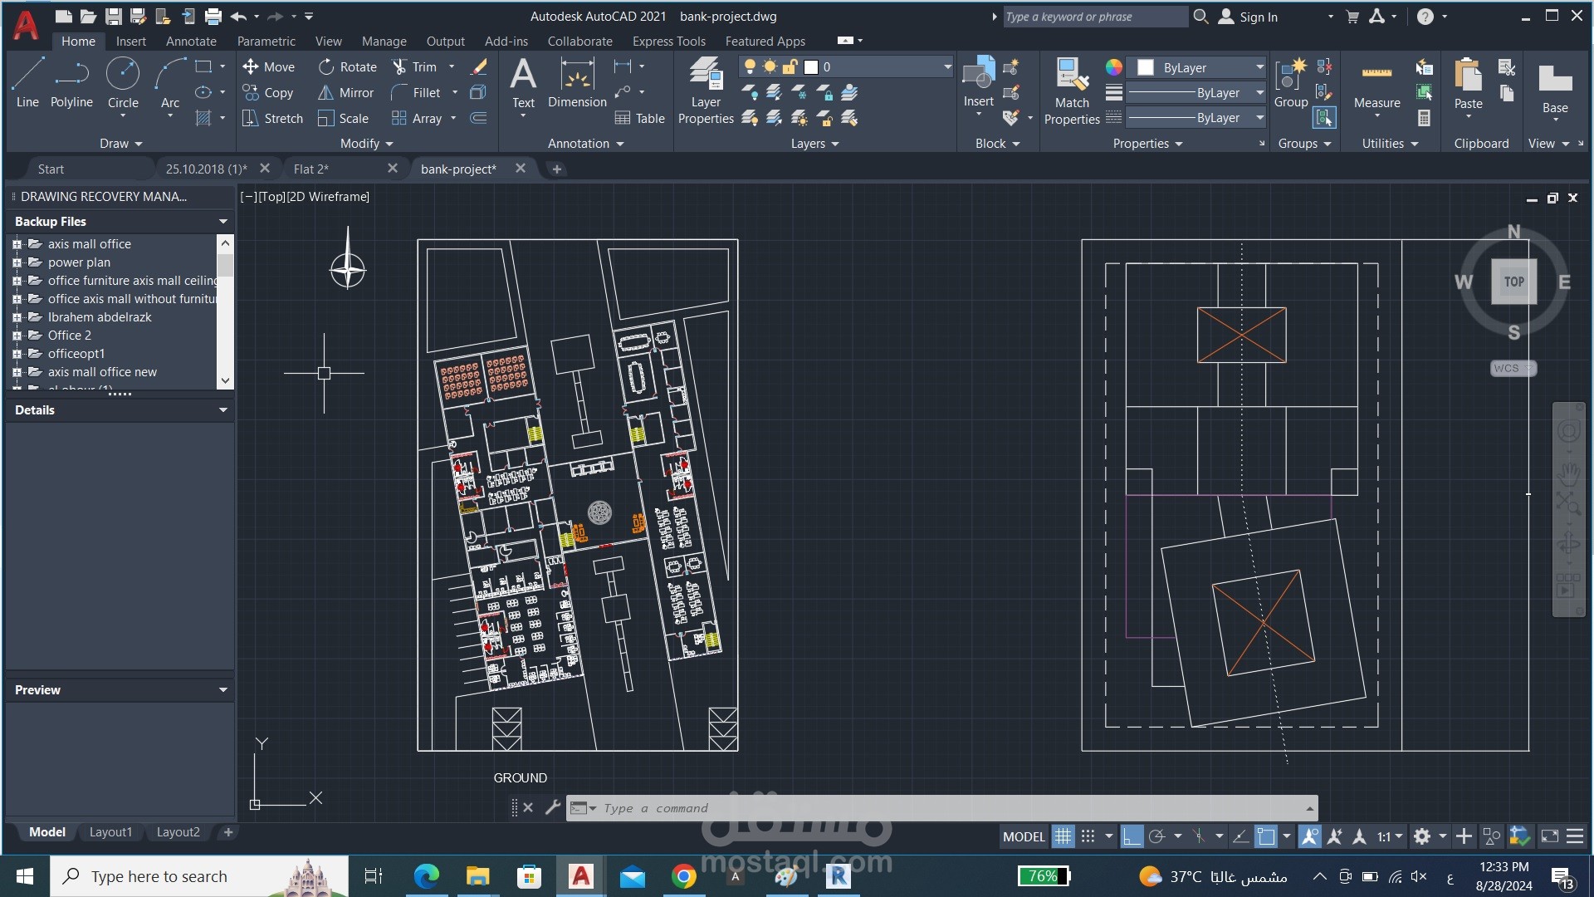Open the Start tab
The width and height of the screenshot is (1594, 897).
[x=51, y=169]
